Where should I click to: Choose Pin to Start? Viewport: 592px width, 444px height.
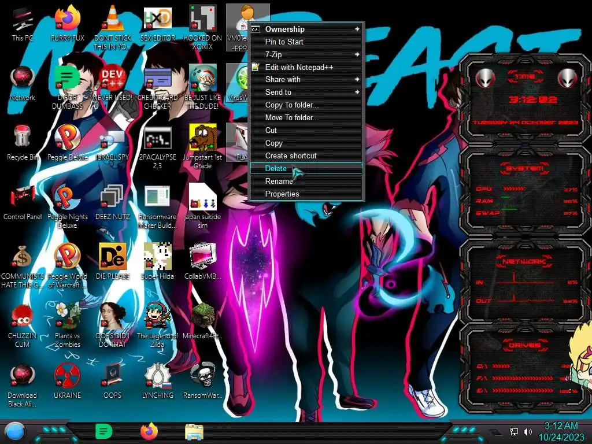pyautogui.click(x=306, y=42)
